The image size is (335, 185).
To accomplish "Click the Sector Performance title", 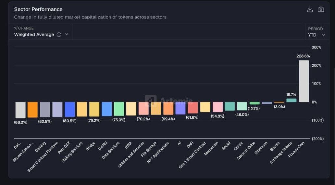I will coord(38,9).
